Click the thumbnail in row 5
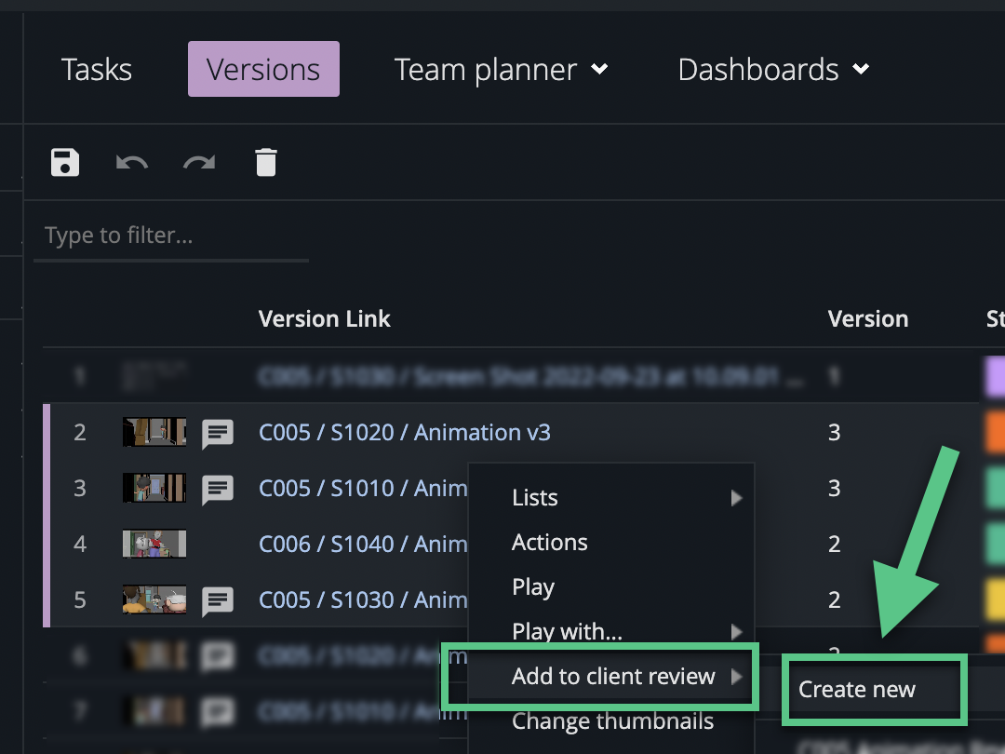Image resolution: width=1005 pixels, height=754 pixels. point(154,599)
